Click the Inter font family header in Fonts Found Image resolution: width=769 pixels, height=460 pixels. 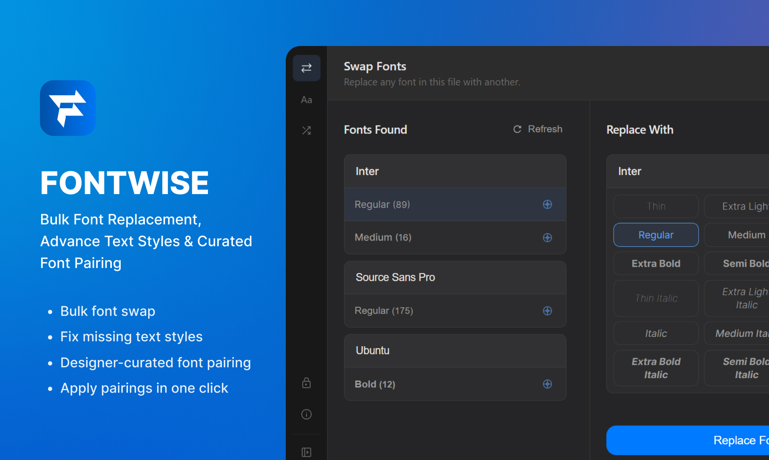point(455,171)
